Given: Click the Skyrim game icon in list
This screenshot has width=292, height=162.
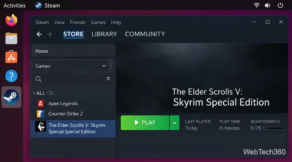Looking at the screenshot, I should 41,126.
